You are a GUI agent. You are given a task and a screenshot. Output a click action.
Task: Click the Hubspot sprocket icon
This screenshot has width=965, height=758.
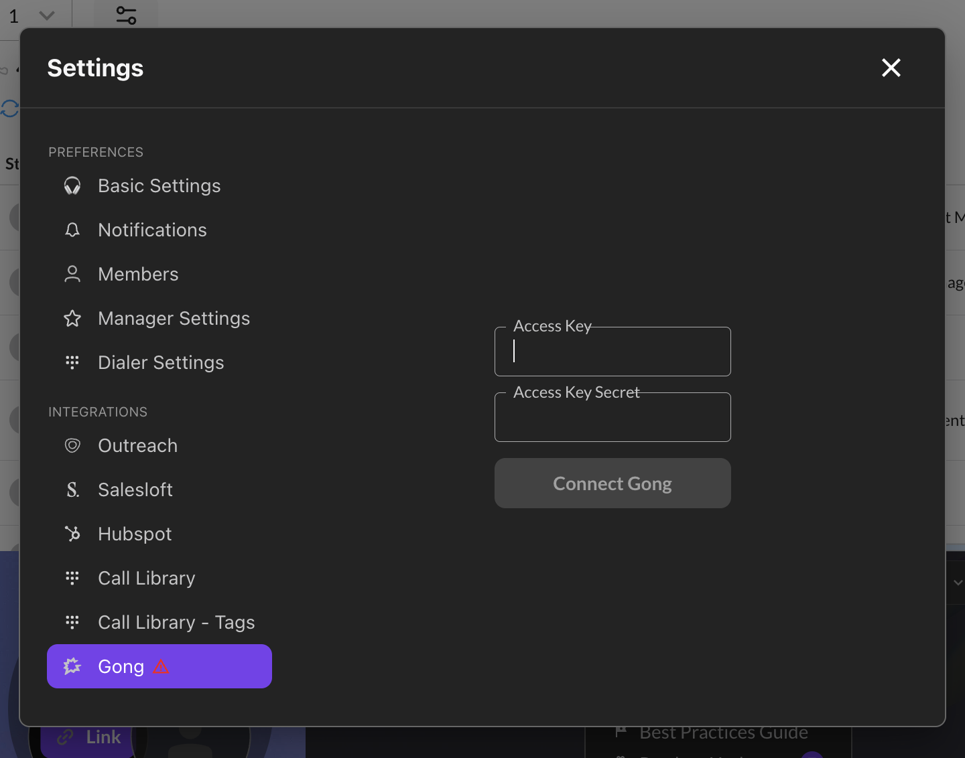click(x=72, y=534)
